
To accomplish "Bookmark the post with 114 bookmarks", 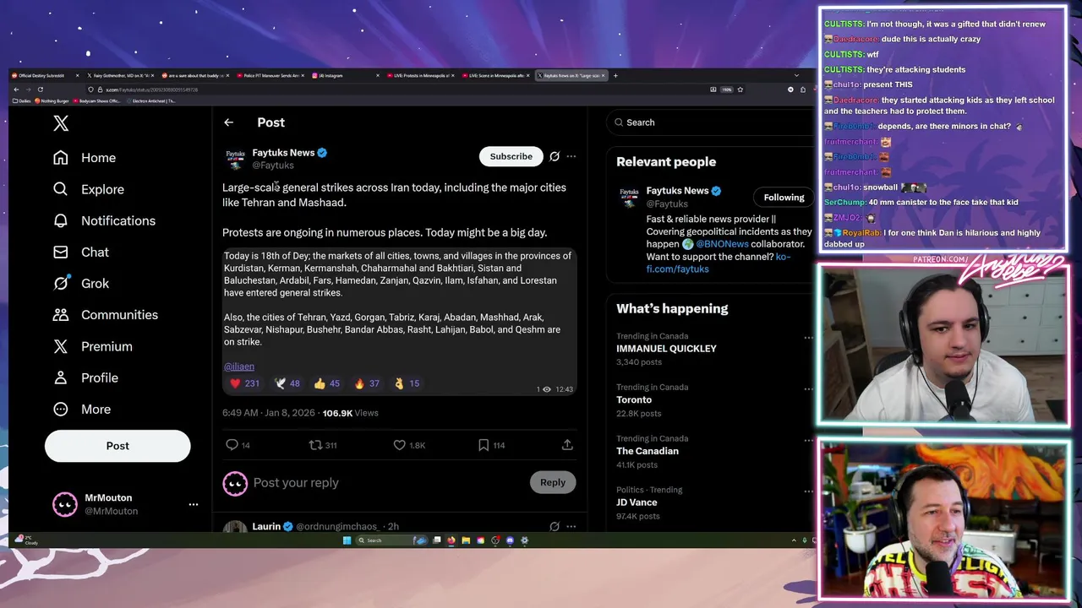I will (x=491, y=445).
